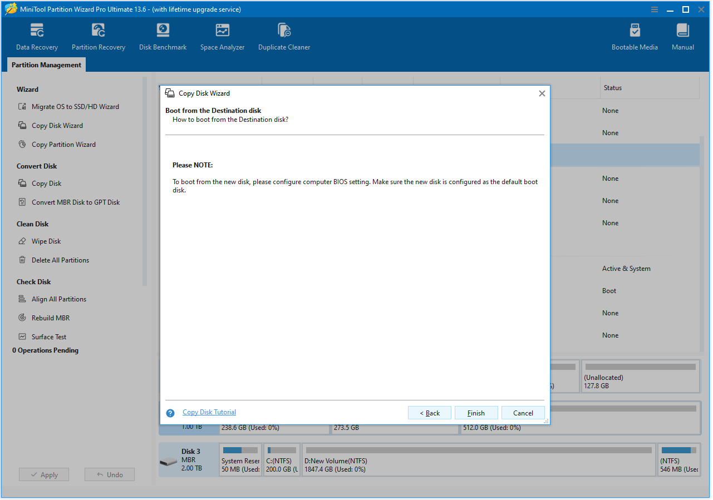
Task: Select Convert MBR Disk to GPT Disk label
Action: pyautogui.click(x=76, y=202)
